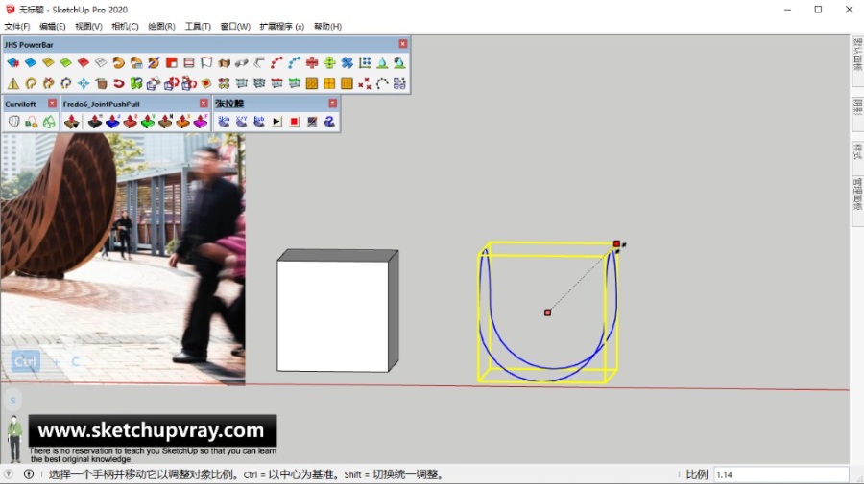Click the standing human figure in viewport
864x484 pixels.
pos(14,438)
